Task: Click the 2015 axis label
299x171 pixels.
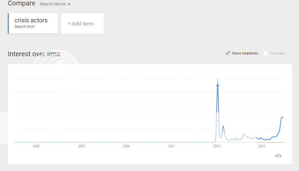Action: click(262, 146)
